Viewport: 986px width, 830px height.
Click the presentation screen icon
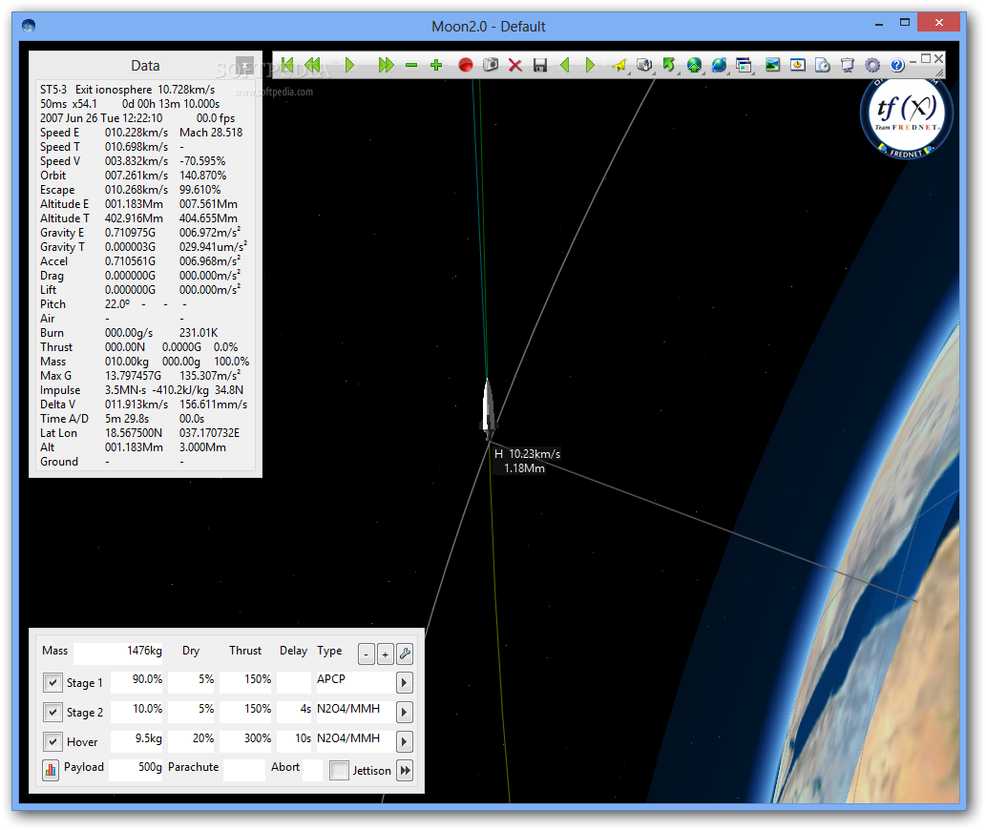click(848, 65)
